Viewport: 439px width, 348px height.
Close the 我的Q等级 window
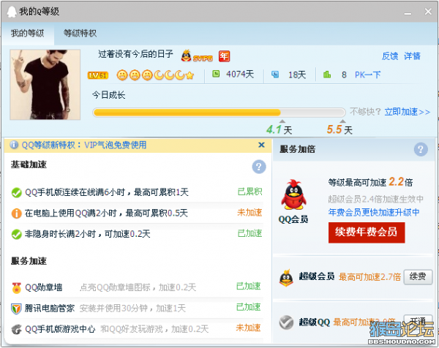point(428,12)
